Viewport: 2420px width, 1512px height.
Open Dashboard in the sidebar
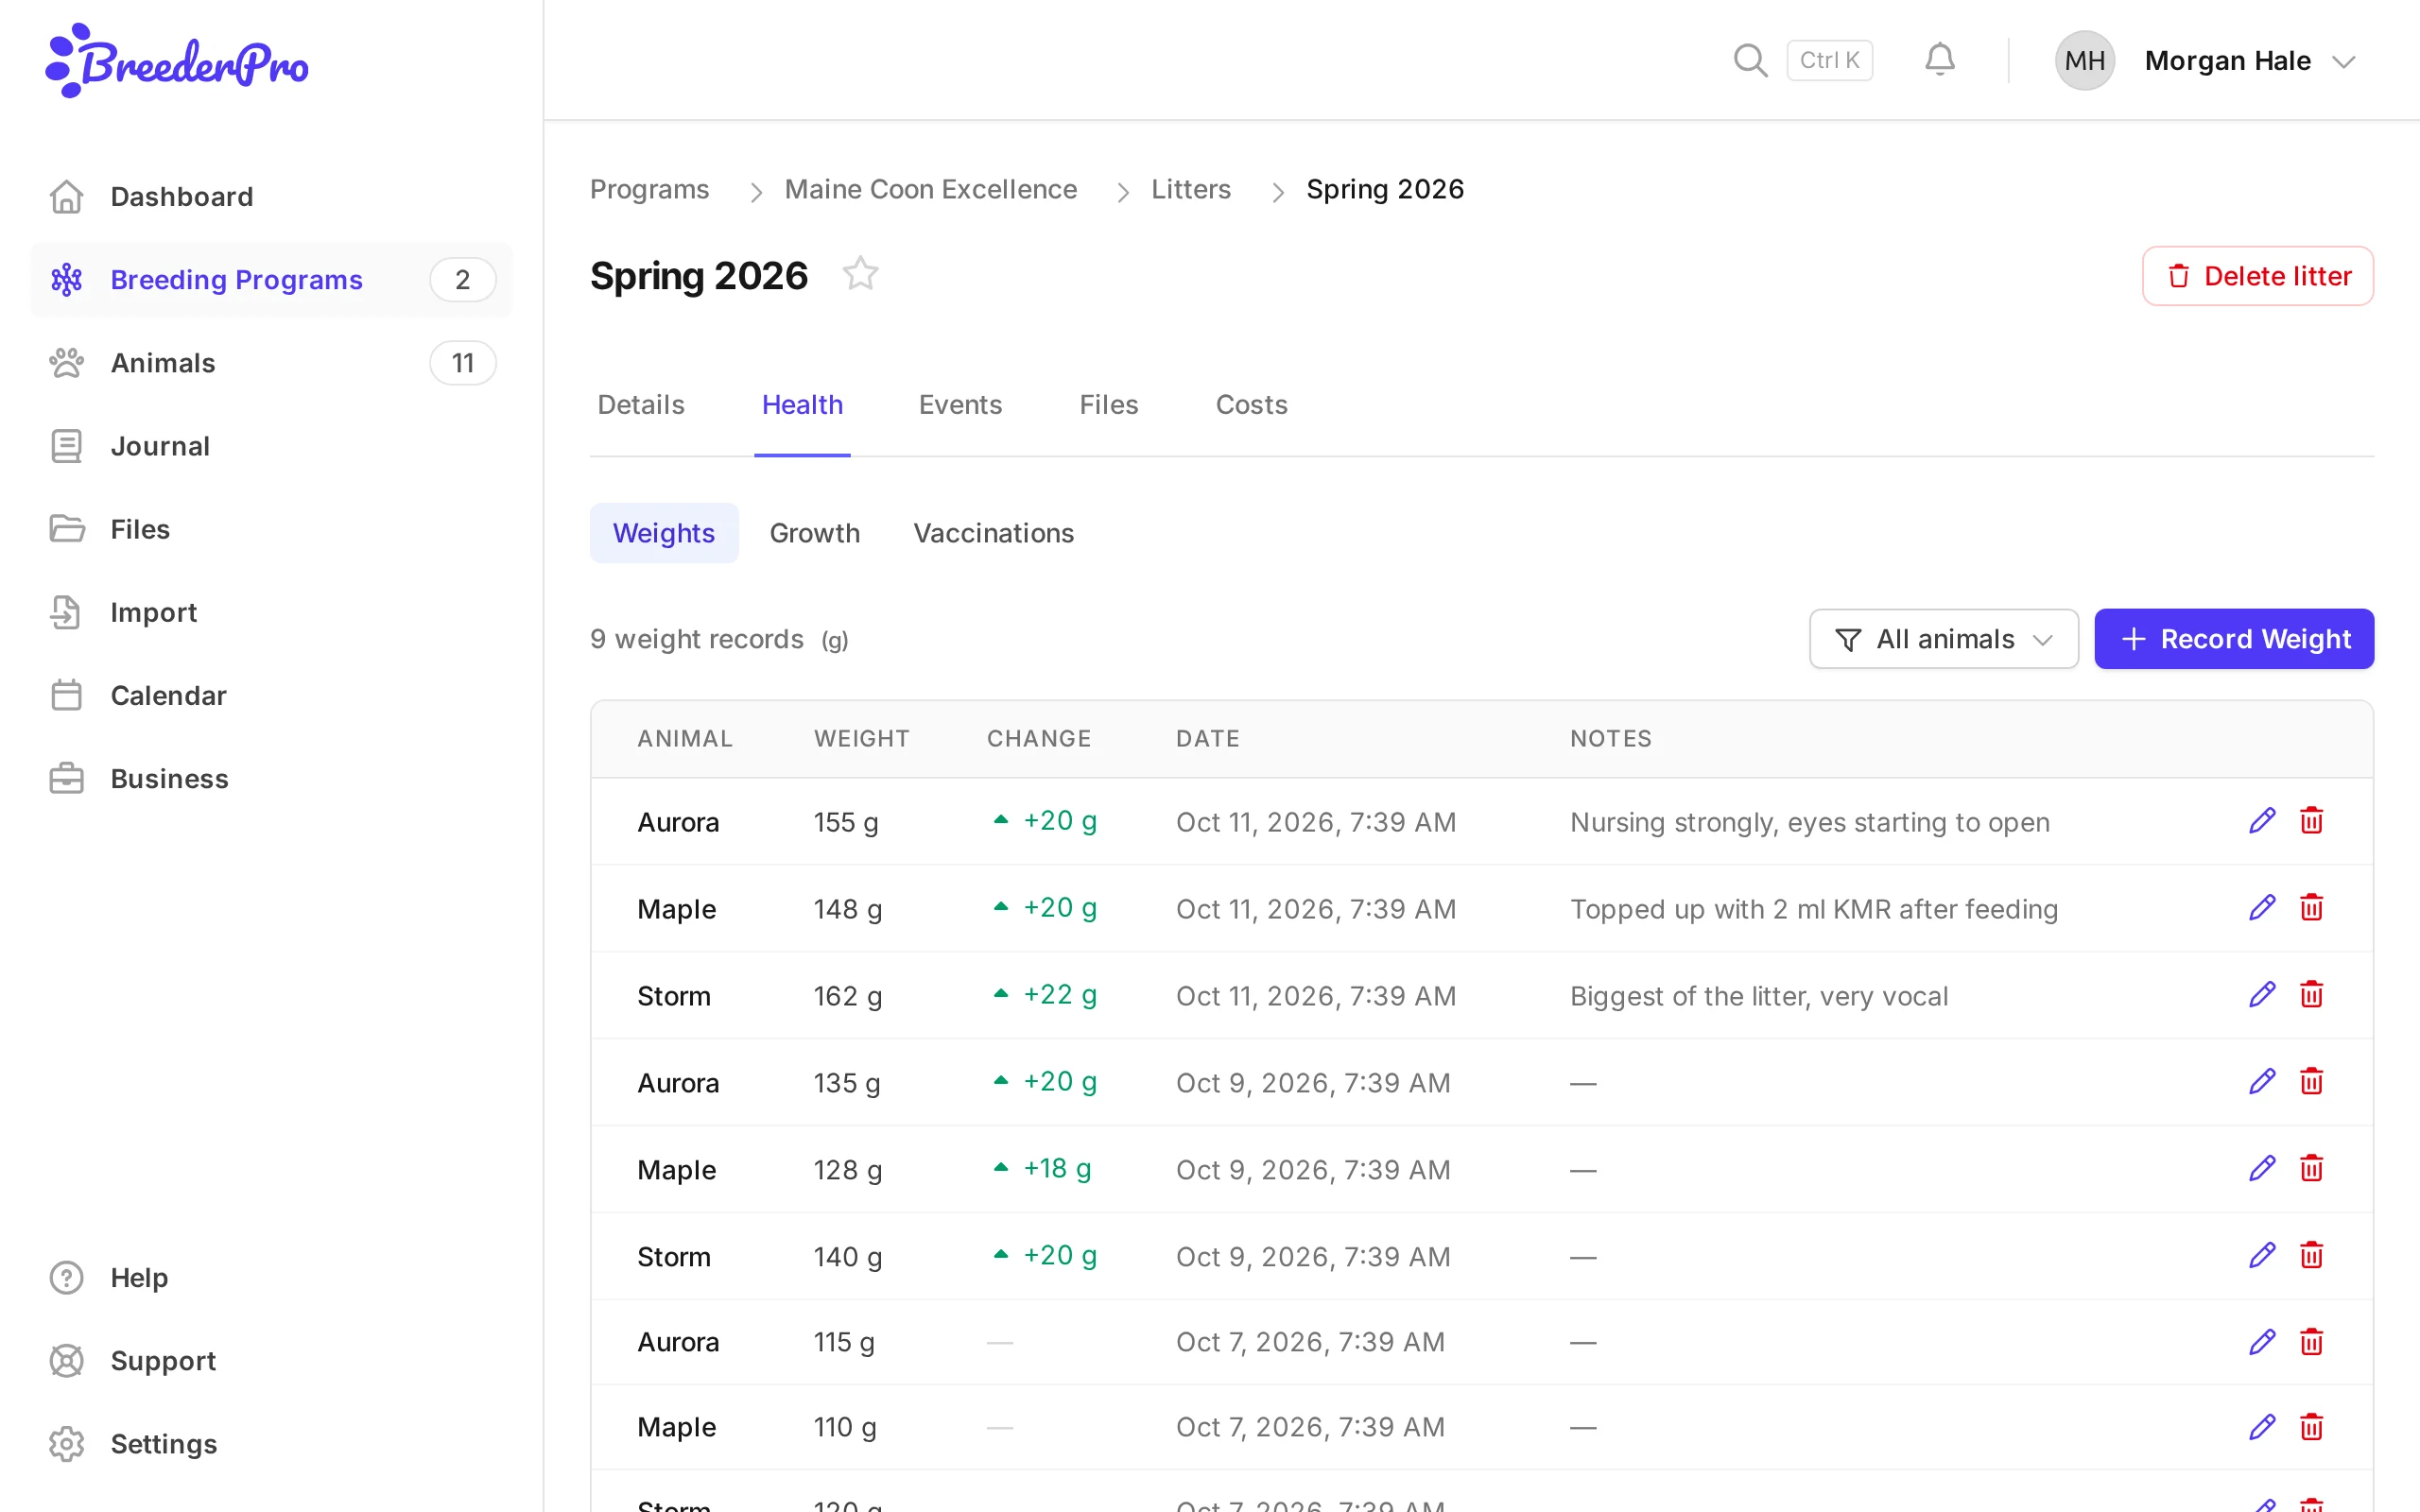[x=271, y=197]
